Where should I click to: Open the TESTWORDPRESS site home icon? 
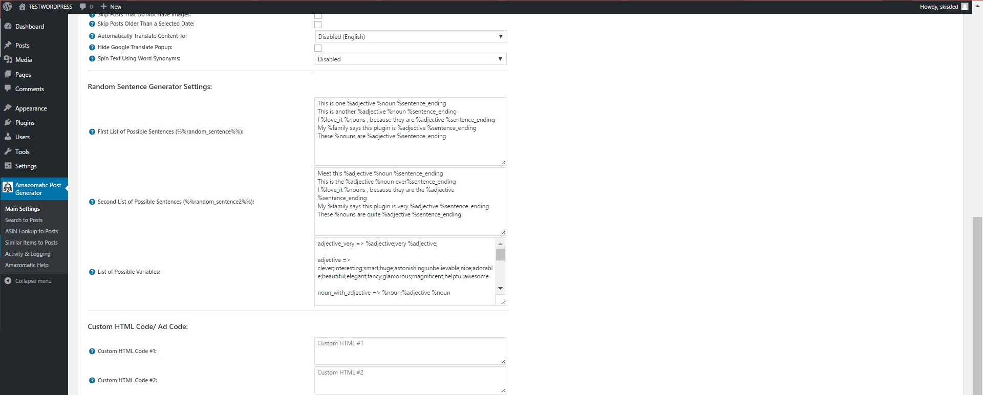pyautogui.click(x=22, y=7)
